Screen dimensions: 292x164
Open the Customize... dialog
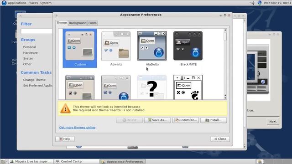click(x=186, y=120)
